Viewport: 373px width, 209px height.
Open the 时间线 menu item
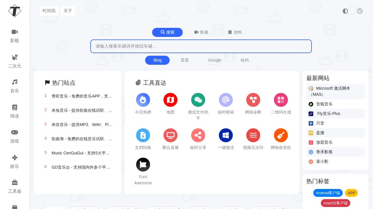tap(49, 11)
